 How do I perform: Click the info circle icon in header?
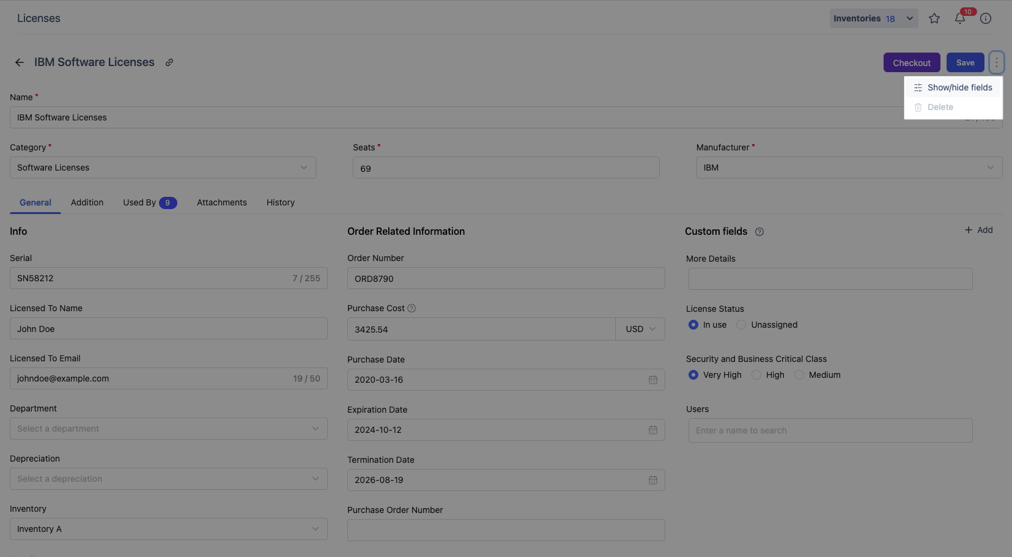(986, 18)
